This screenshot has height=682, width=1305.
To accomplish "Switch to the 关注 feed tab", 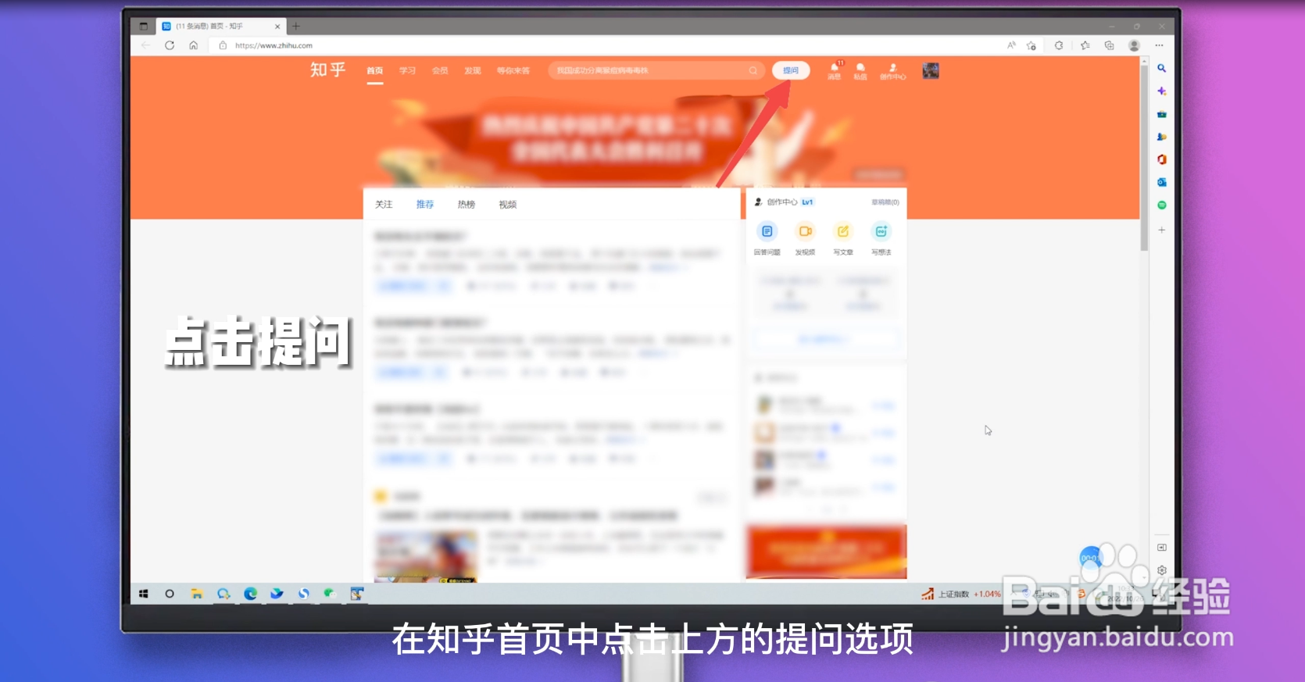I will point(384,205).
